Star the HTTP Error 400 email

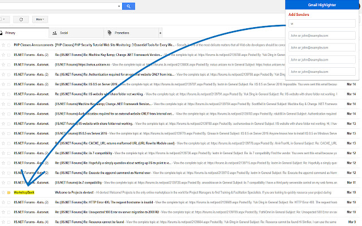coord(3,202)
